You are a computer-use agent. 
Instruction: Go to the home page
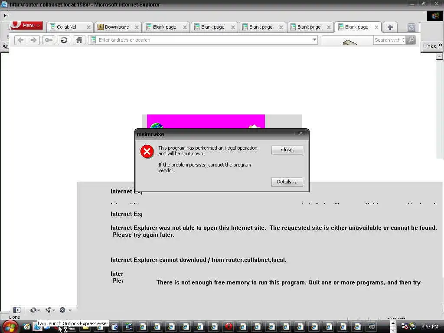[79, 40]
